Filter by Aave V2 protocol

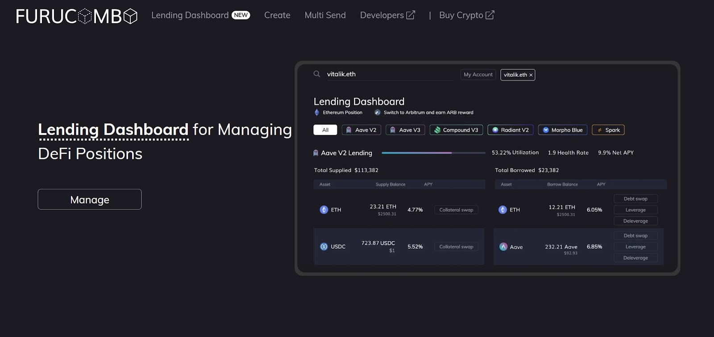point(361,130)
